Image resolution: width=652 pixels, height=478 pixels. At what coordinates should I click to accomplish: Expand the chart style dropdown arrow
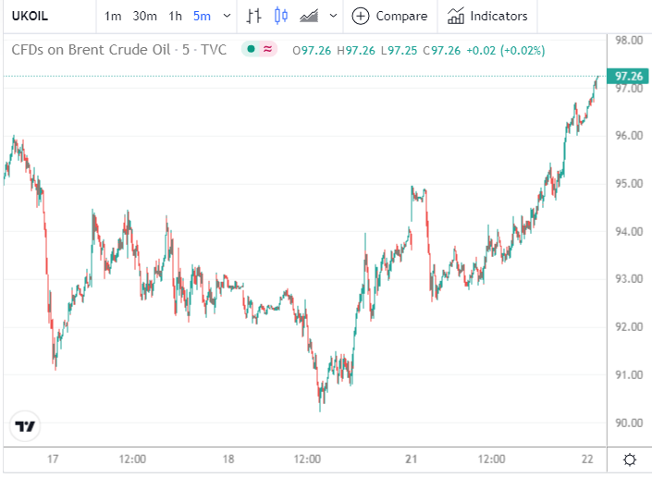pyautogui.click(x=333, y=17)
